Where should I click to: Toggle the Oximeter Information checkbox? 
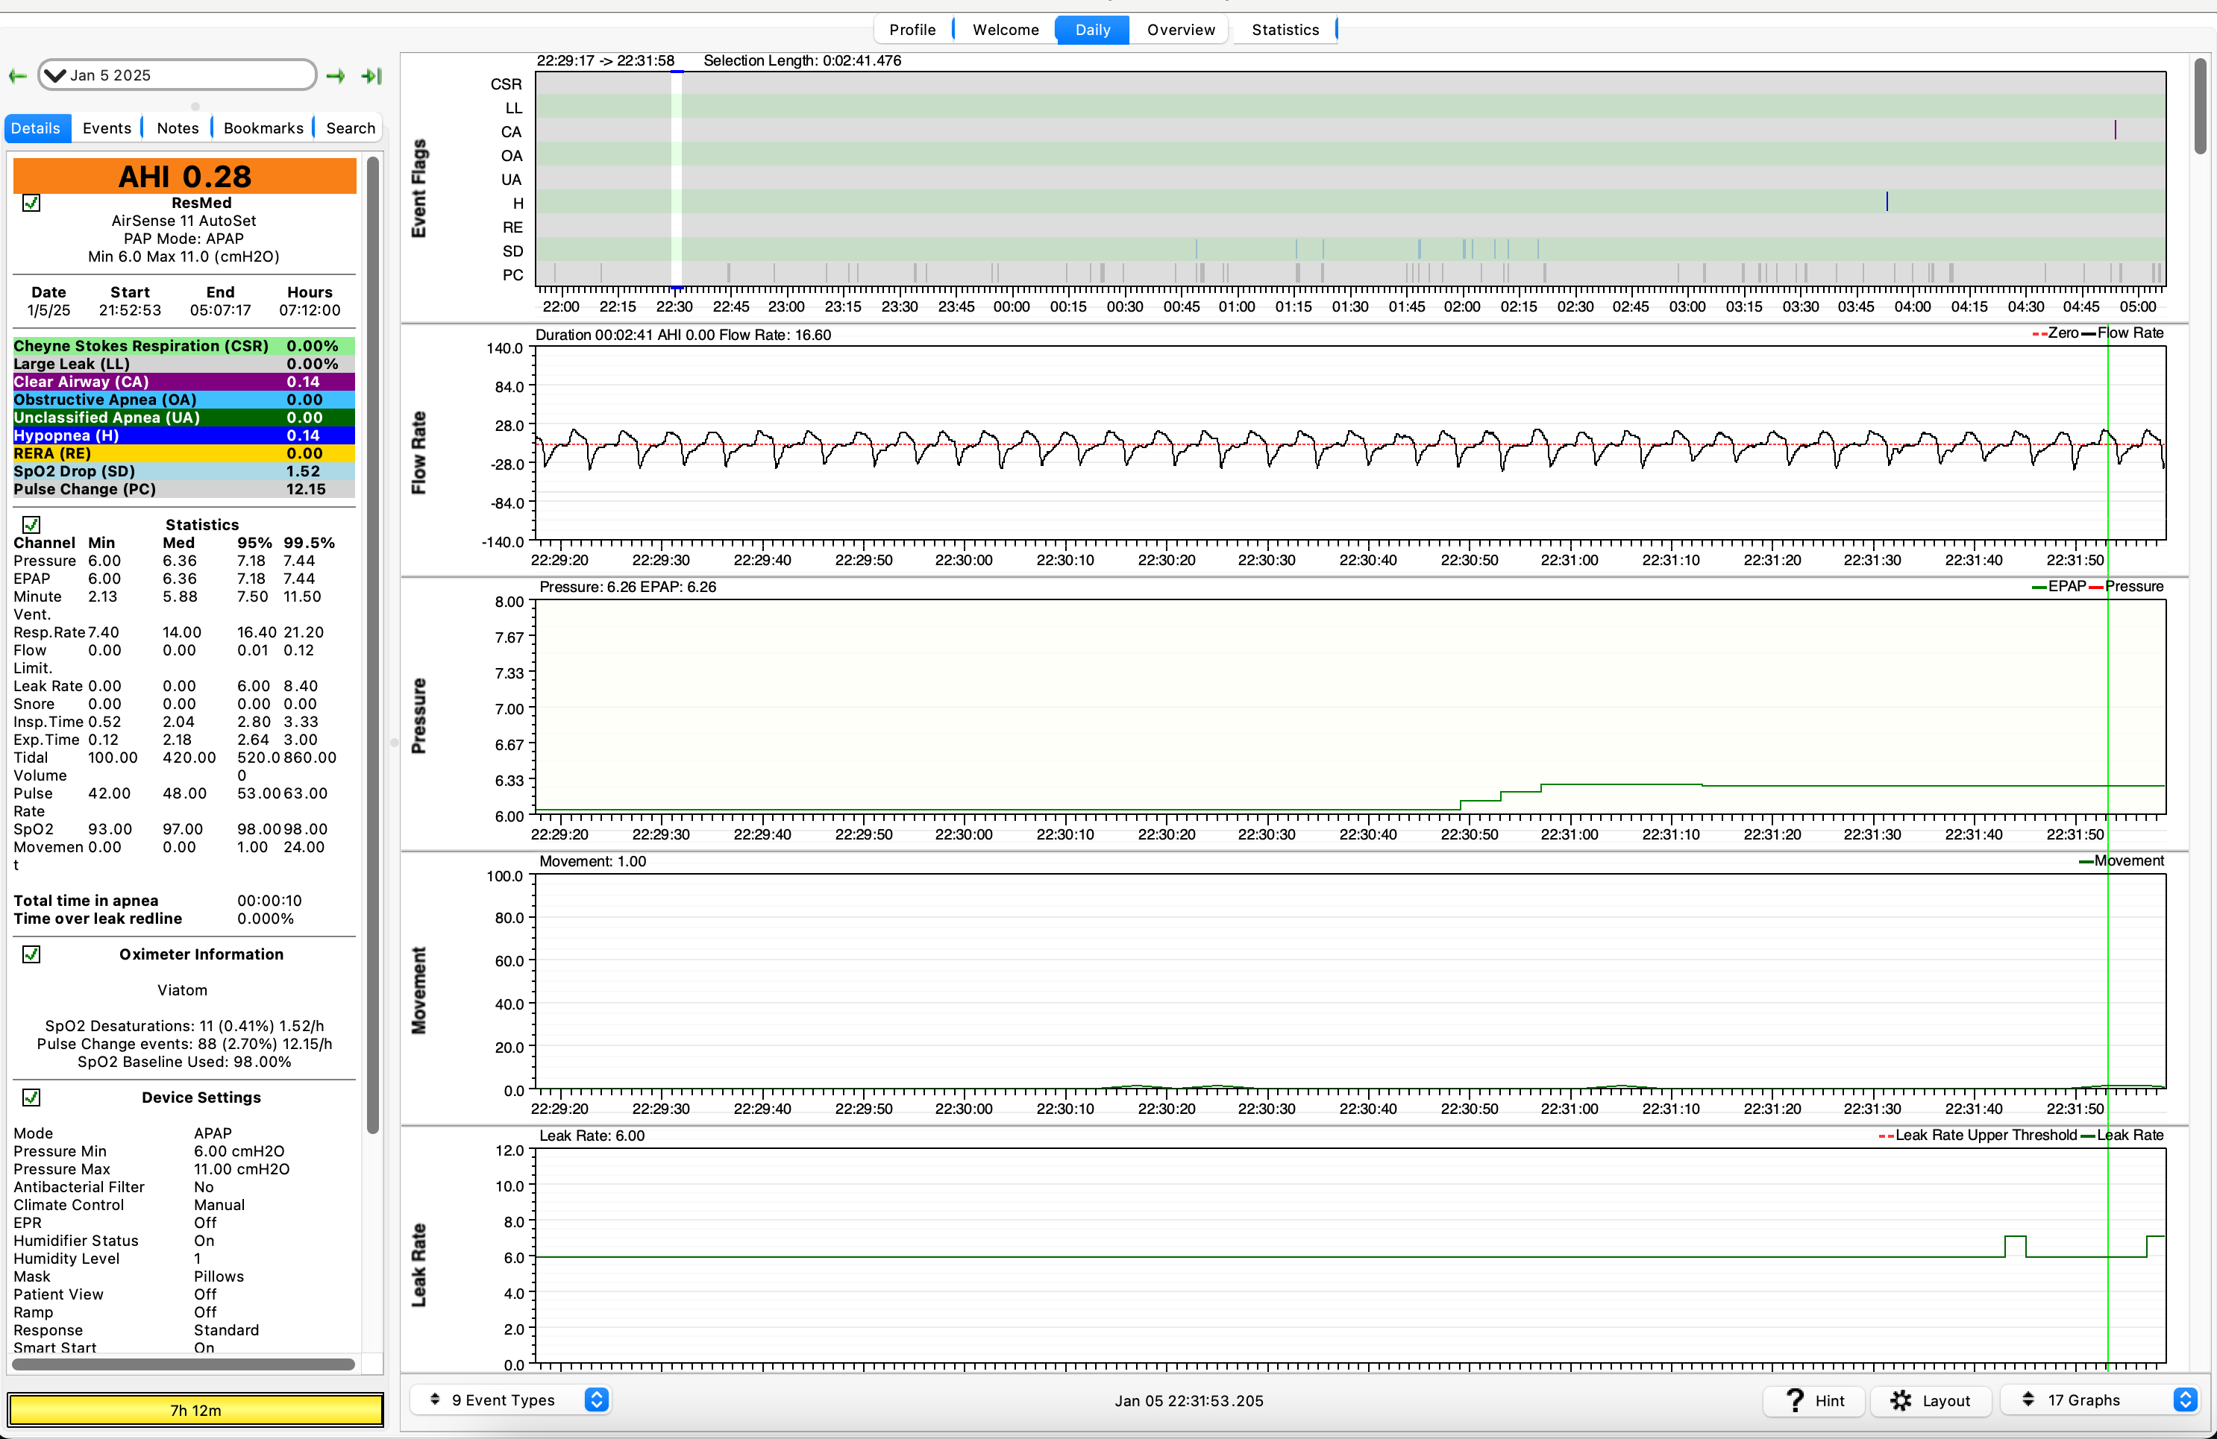tap(31, 955)
